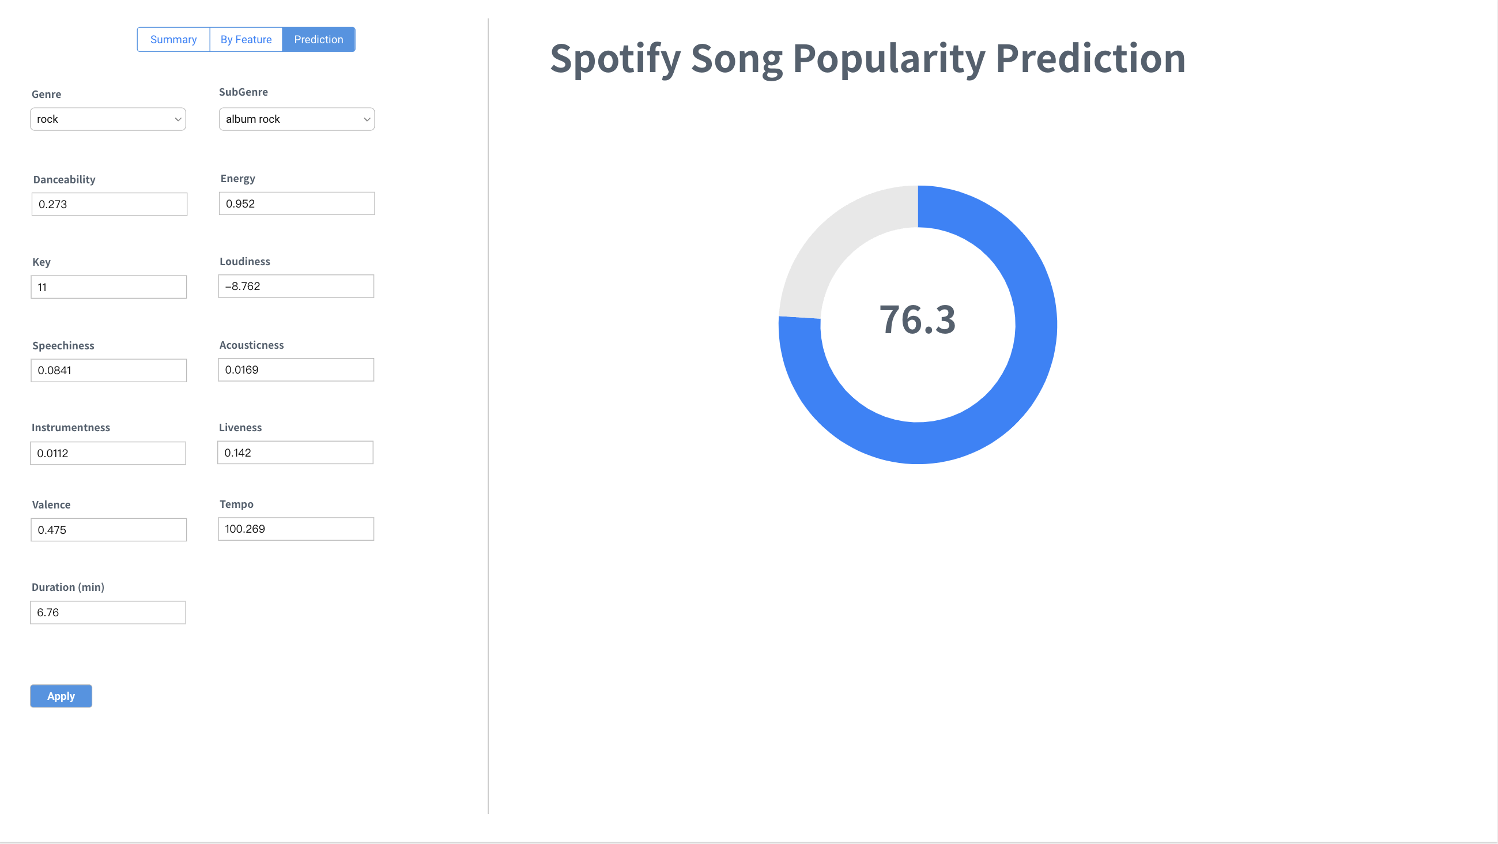Select the Key input field
The height and width of the screenshot is (844, 1498).
109,287
